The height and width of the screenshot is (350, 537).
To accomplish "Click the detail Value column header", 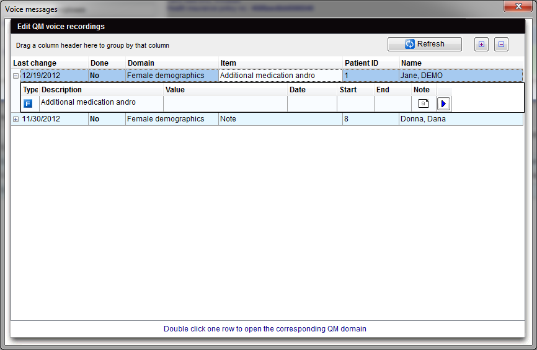I will [x=225, y=90].
